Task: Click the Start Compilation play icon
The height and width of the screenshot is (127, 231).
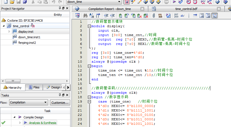Action: 174,2
